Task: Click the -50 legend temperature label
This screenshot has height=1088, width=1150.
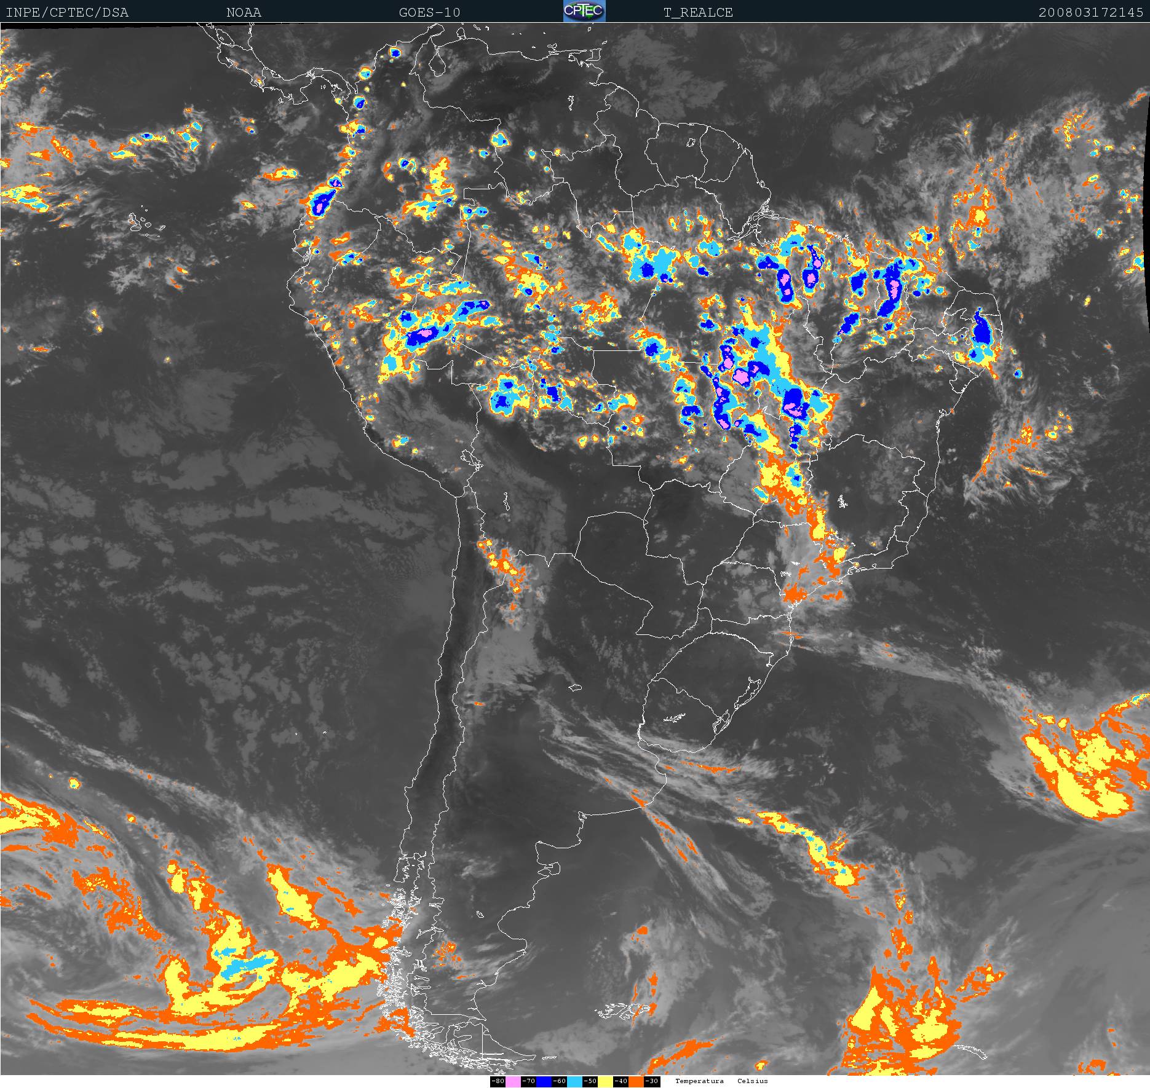Action: [590, 1081]
